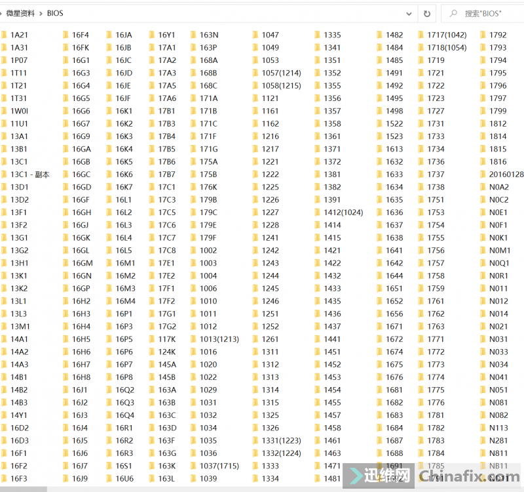Select the 1335 folder icon
Viewport: 524px width, 492px height.
click(x=318, y=35)
